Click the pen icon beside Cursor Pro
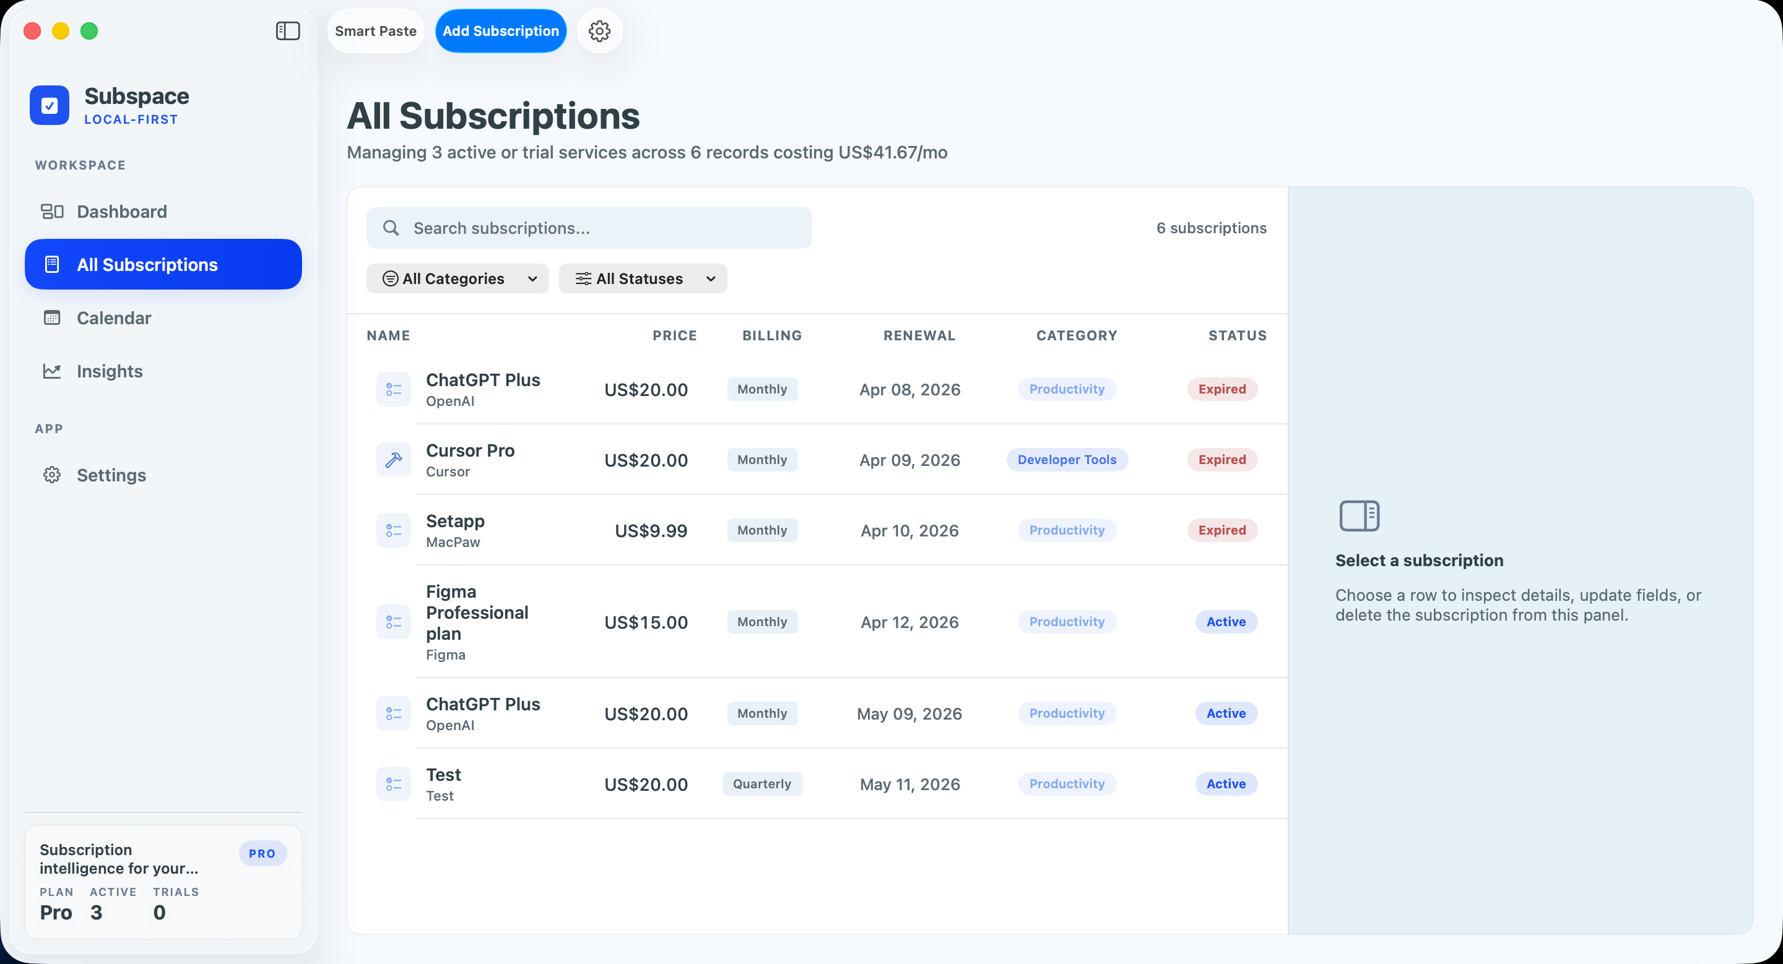Viewport: 1783px width, 964px height. click(393, 459)
